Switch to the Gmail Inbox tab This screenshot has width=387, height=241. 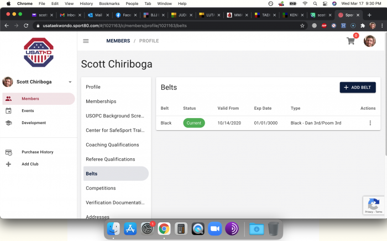(70, 15)
